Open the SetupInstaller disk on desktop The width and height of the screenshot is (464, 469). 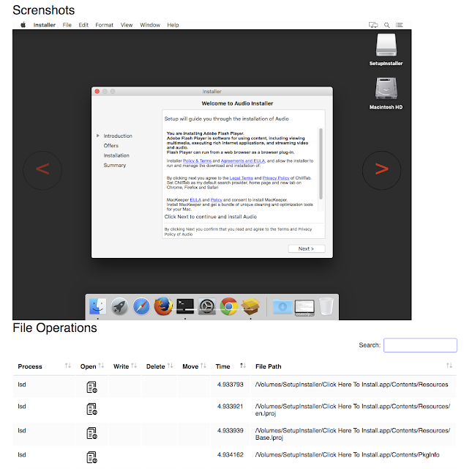[386, 49]
